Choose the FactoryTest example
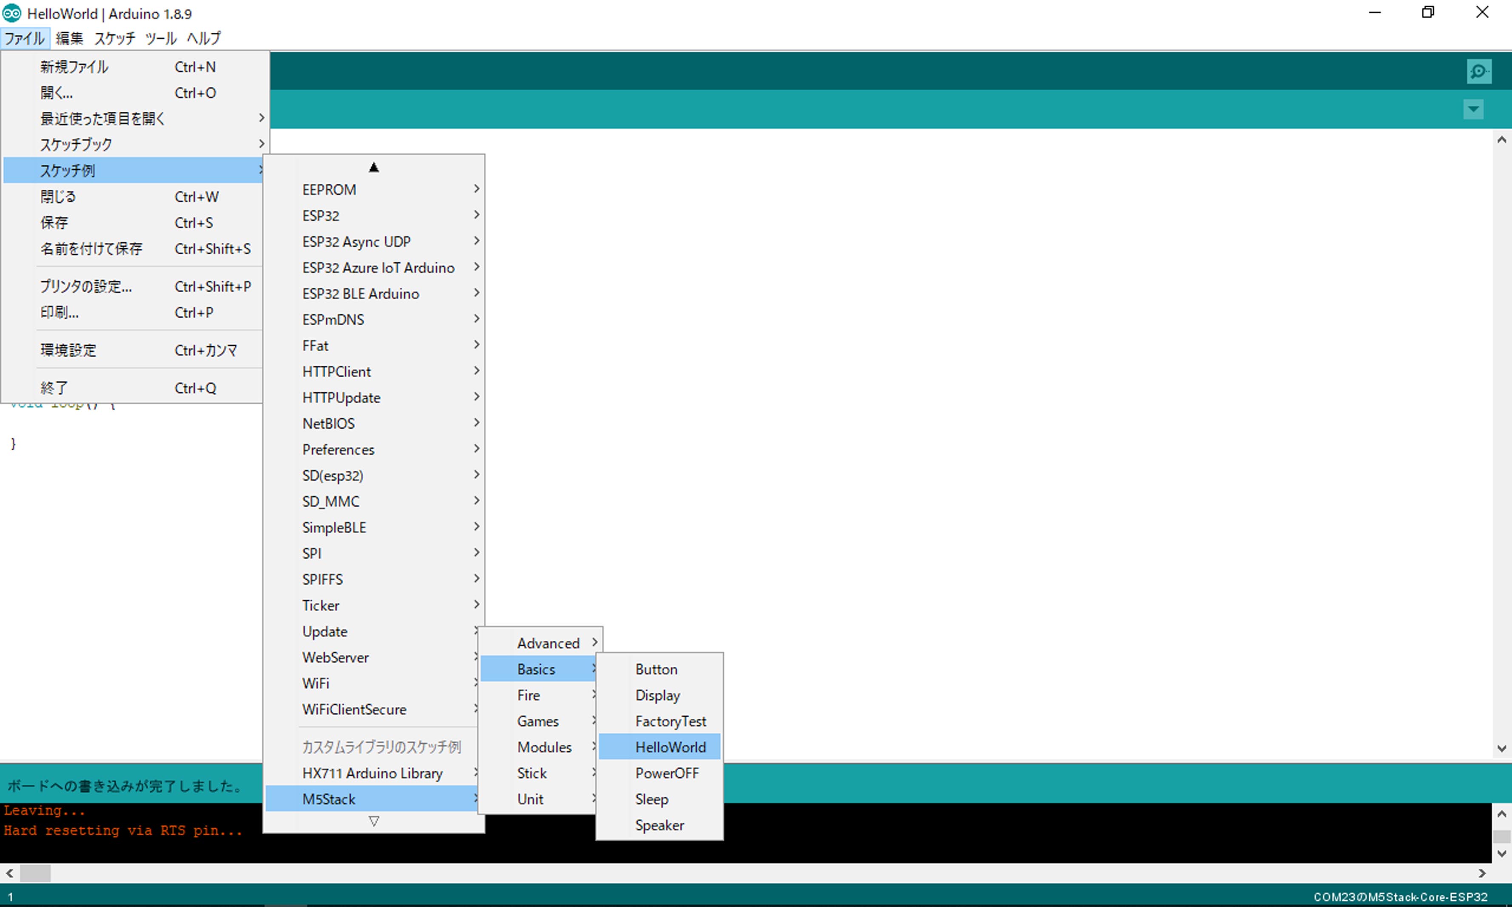1512x907 pixels. pyautogui.click(x=670, y=721)
